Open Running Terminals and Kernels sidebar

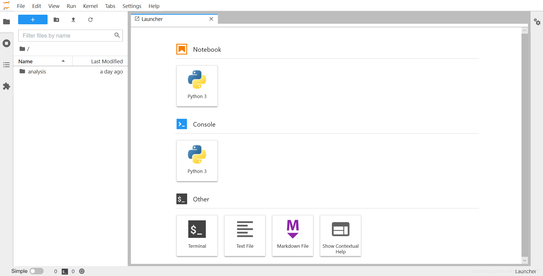point(7,43)
